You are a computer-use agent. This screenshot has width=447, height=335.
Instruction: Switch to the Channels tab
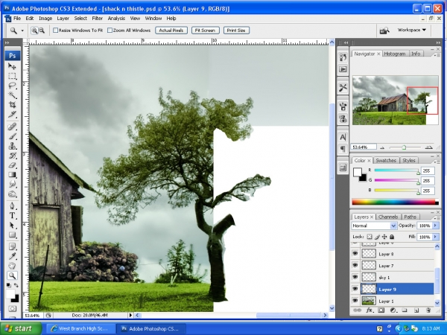click(x=388, y=217)
